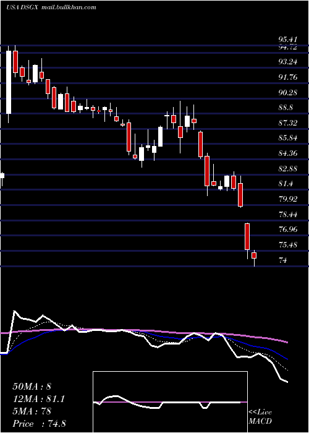
Task: Click the '12MA : 81.1' readout
Action: click(x=39, y=399)
